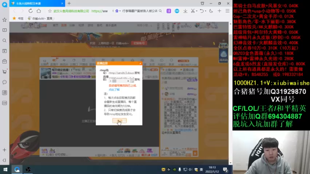Open the blue infinity extension icon
The width and height of the screenshot is (310, 174).
177,11
